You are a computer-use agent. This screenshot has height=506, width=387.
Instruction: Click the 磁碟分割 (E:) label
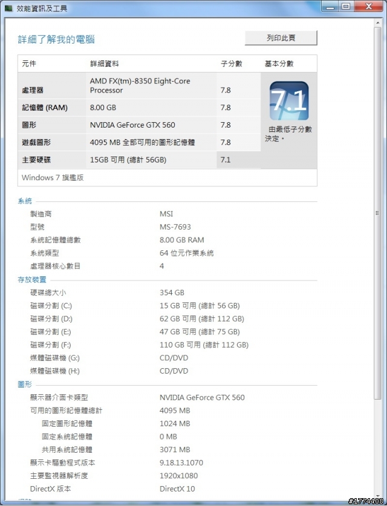[x=50, y=332]
